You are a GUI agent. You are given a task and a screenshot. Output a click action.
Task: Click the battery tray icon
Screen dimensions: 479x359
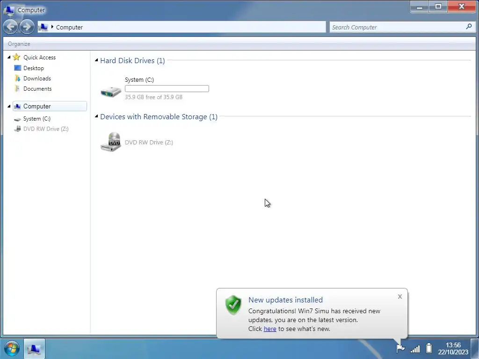point(429,348)
